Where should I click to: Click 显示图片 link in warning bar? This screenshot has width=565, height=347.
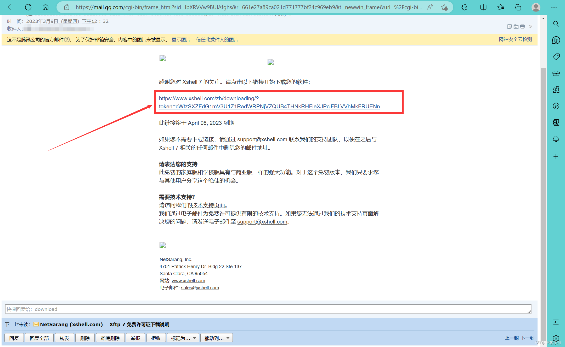[181, 39]
